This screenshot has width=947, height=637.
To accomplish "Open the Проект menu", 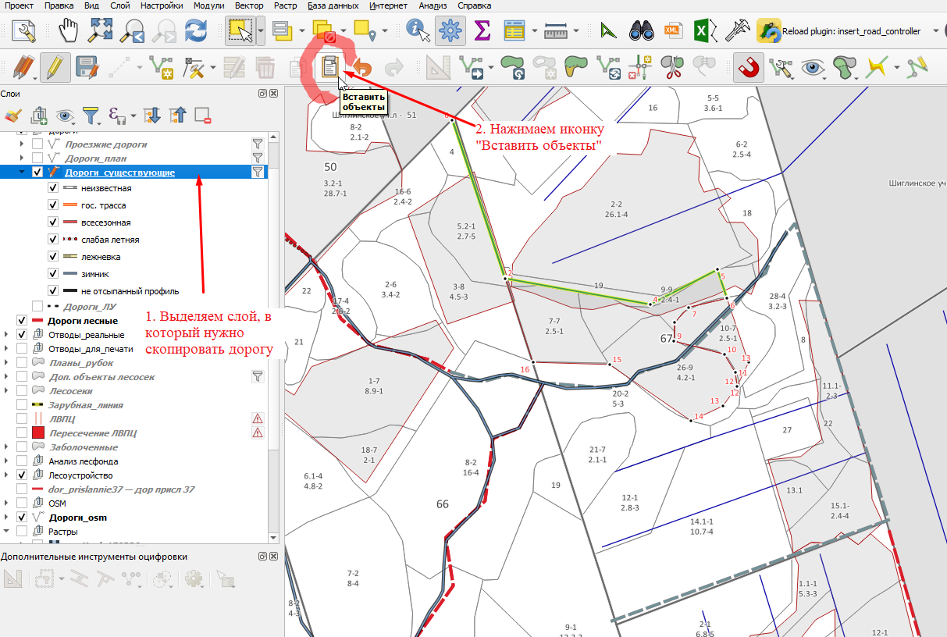I will click(20, 5).
